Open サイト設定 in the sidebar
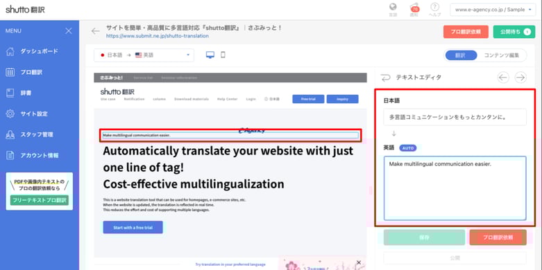The width and height of the screenshot is (542, 270). coord(34,114)
